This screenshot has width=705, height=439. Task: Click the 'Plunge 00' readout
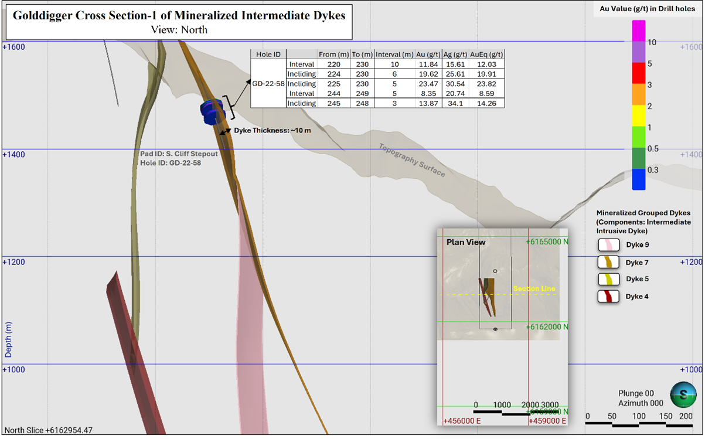click(636, 393)
